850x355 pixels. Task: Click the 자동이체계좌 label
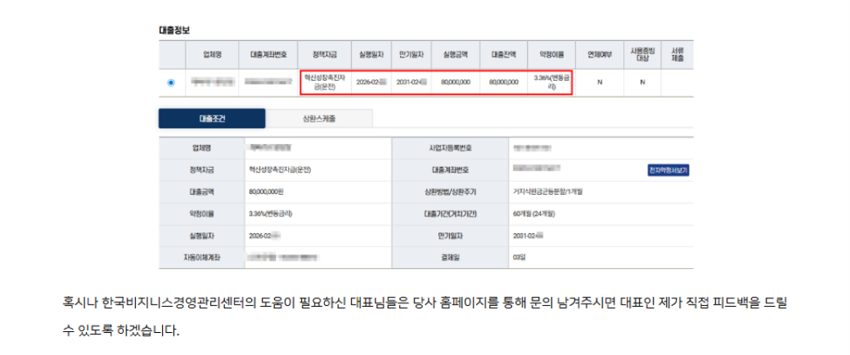(x=201, y=257)
